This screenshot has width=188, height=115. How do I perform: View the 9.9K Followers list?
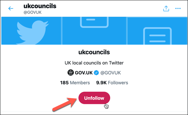[x=112, y=83]
